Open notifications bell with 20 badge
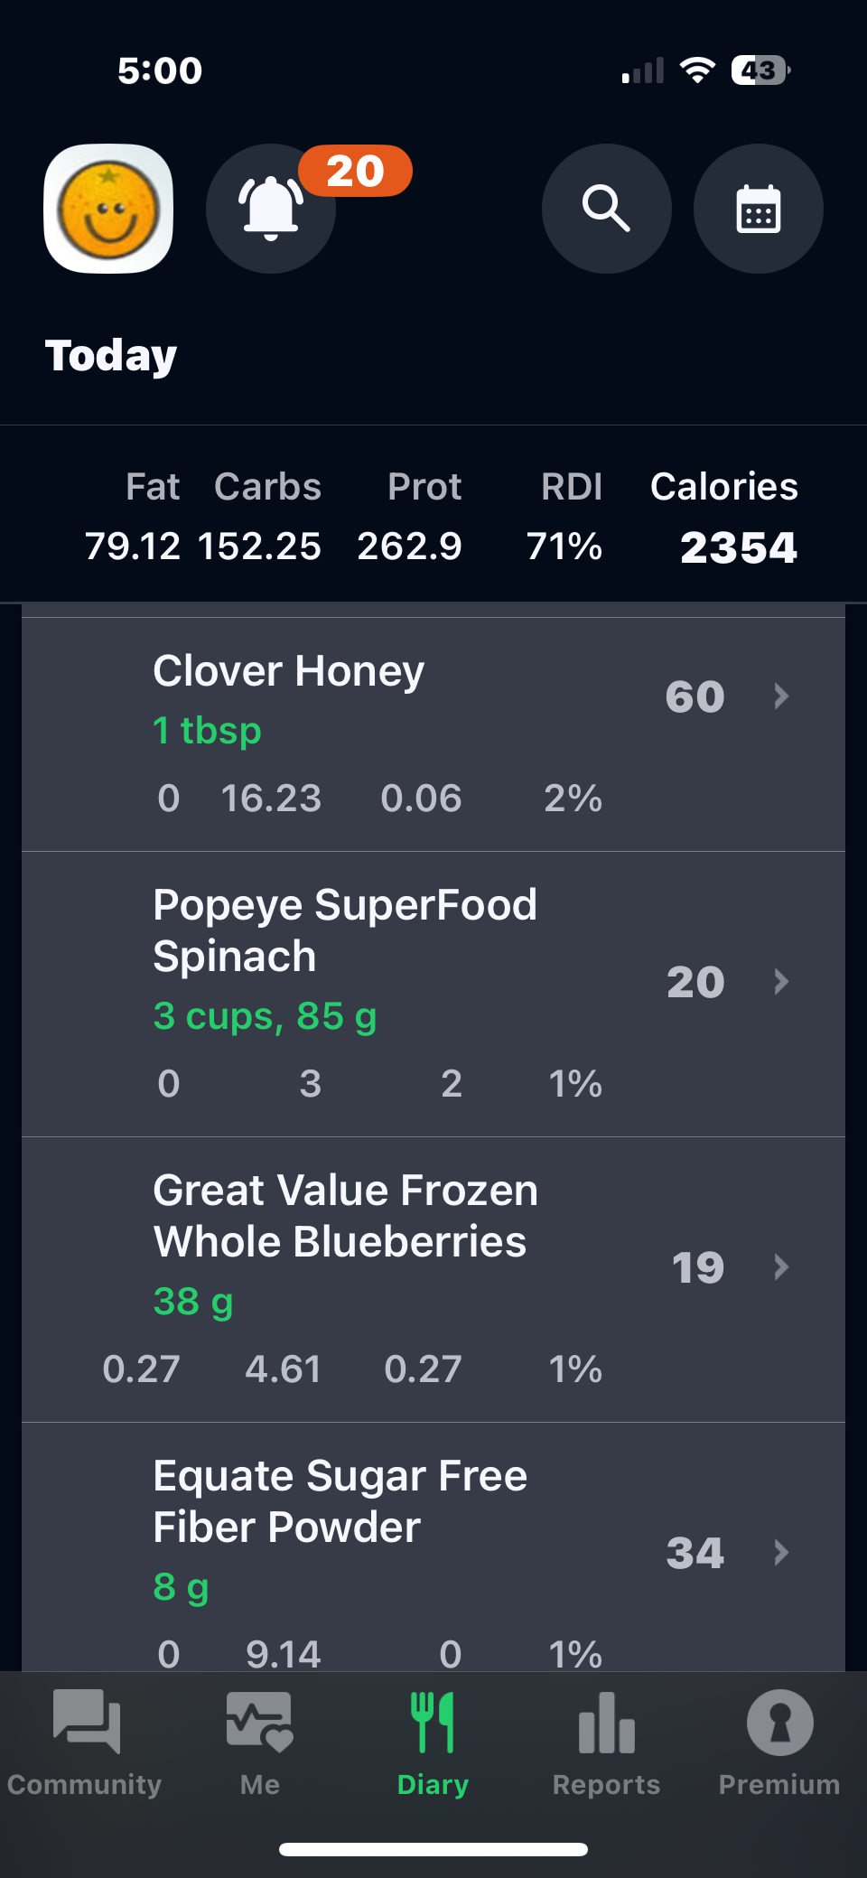This screenshot has width=867, height=1878. [x=271, y=209]
